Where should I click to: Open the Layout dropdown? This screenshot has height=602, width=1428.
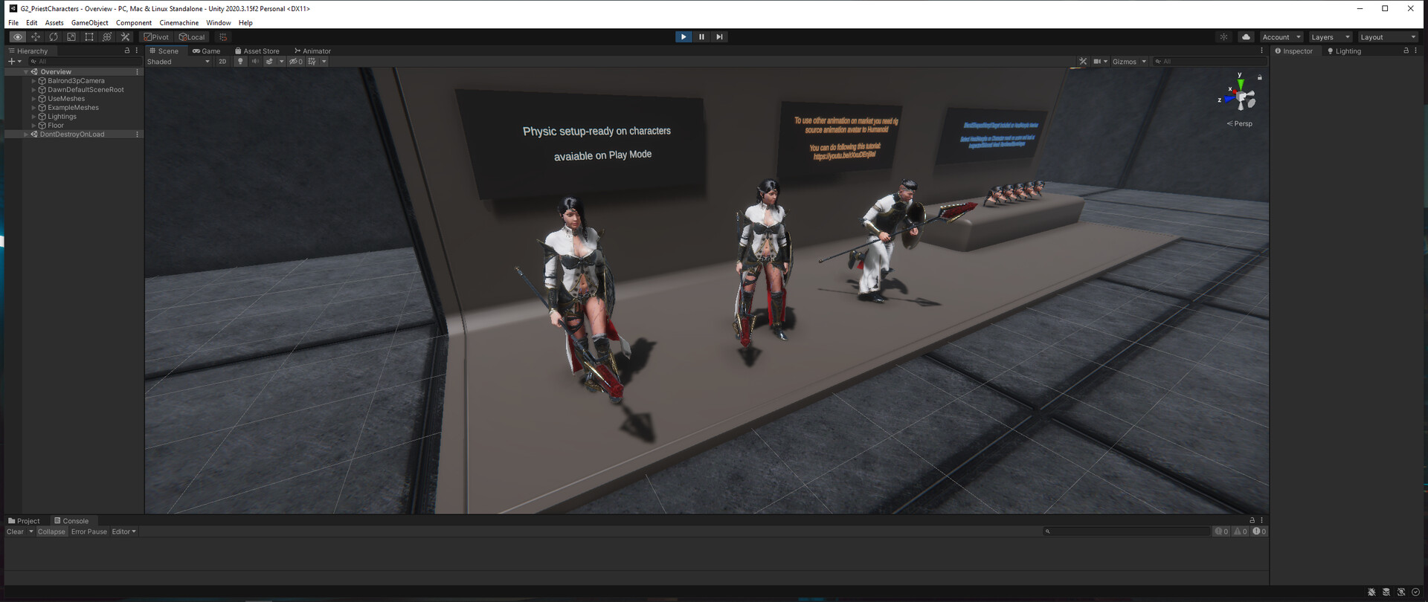point(1388,36)
